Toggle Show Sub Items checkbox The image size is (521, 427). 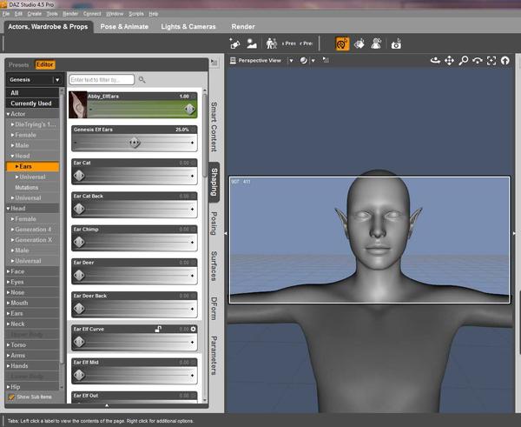(11, 397)
